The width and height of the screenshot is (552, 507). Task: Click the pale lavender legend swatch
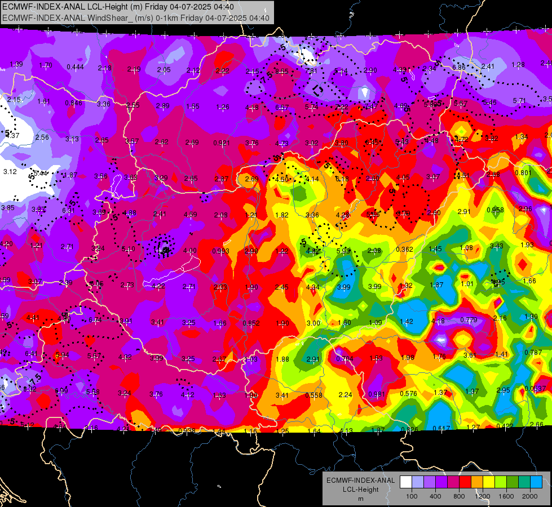[x=417, y=482]
